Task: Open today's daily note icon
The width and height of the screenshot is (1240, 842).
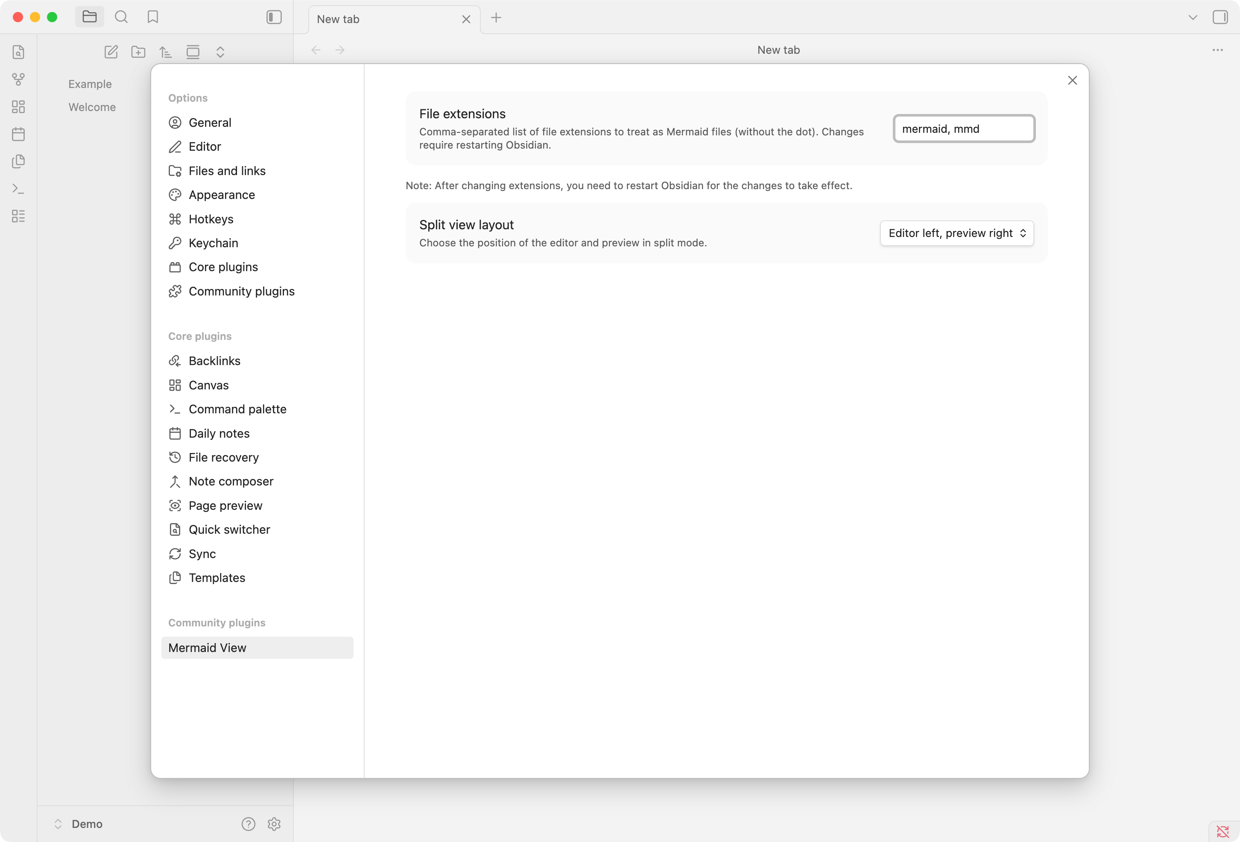Action: click(x=18, y=134)
